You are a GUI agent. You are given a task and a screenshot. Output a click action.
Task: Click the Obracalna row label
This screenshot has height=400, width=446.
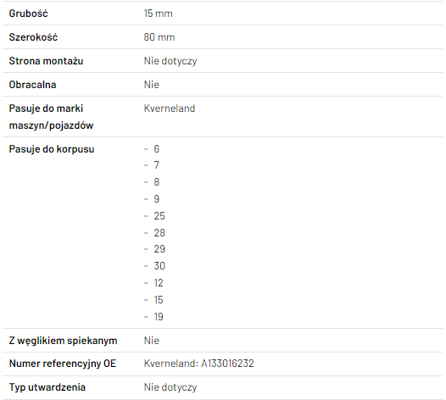pyautogui.click(x=32, y=85)
